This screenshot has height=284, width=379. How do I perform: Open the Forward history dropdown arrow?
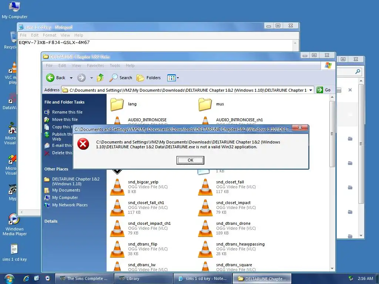click(91, 78)
